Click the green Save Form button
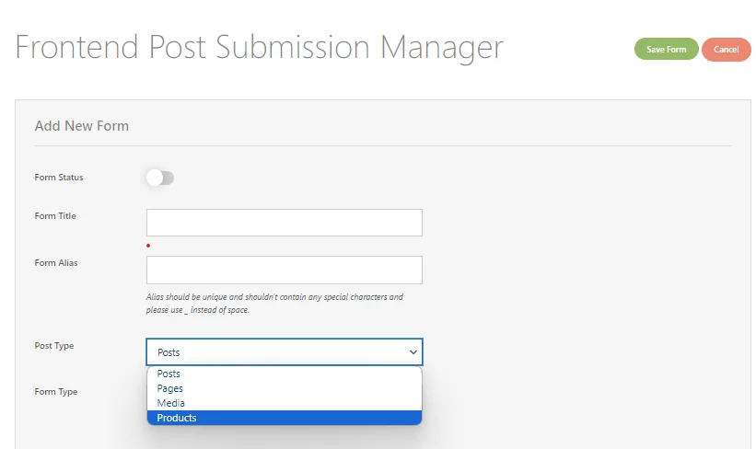This screenshot has height=449, width=756. point(666,49)
